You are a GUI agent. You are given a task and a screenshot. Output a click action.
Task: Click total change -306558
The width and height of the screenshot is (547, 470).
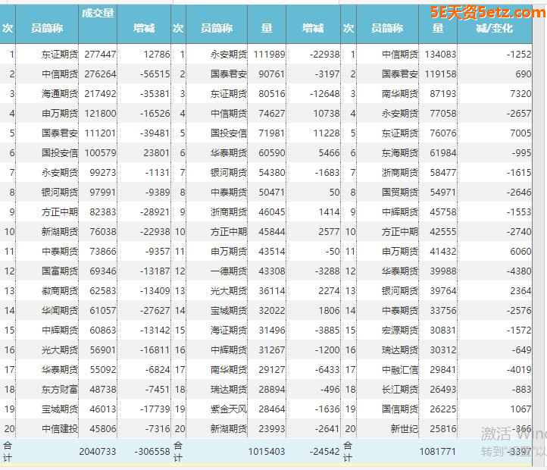(x=152, y=452)
